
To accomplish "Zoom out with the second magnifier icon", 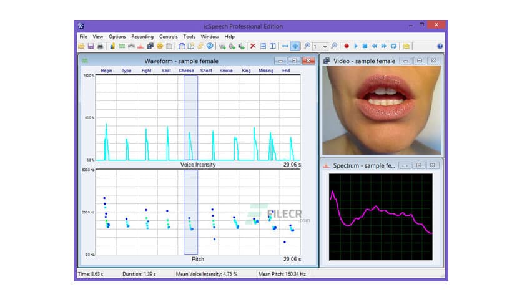I will point(334,46).
